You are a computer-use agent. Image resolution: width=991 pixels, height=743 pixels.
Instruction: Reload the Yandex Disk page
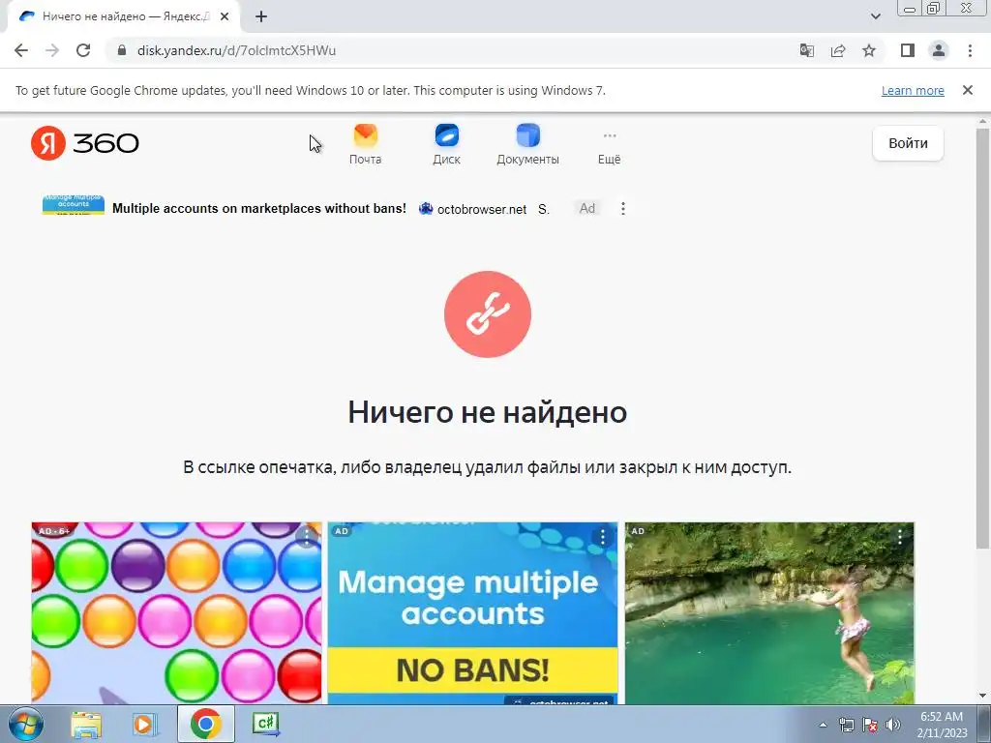click(x=83, y=50)
